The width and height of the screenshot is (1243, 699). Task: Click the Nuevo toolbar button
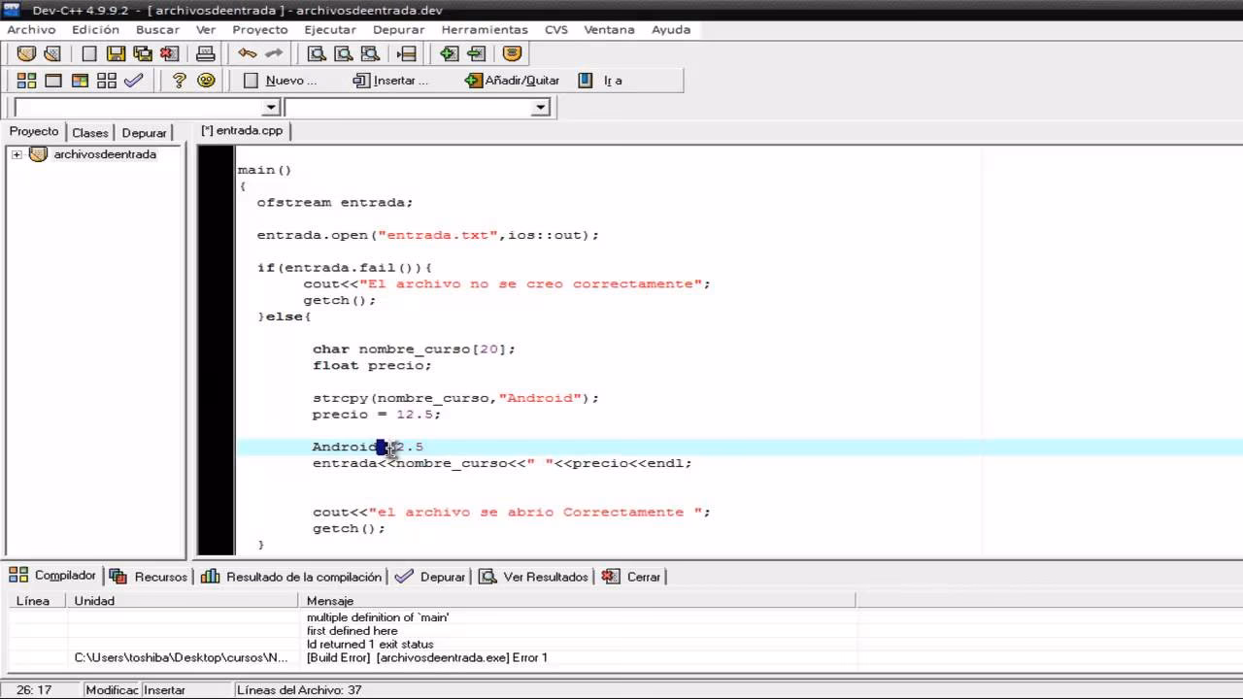coord(282,81)
